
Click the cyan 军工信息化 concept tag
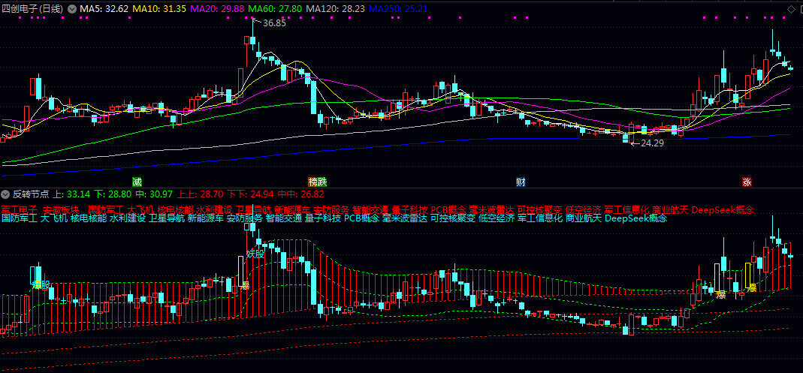tap(541, 218)
